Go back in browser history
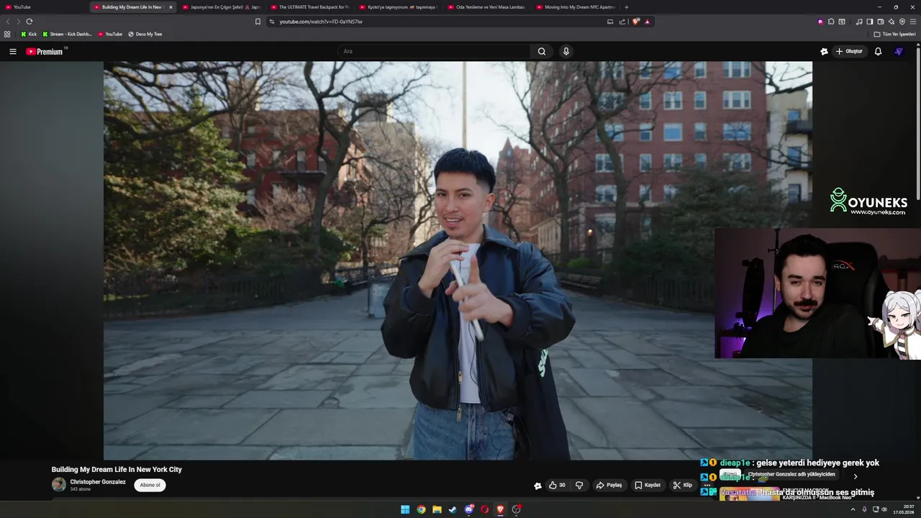The width and height of the screenshot is (921, 518). tap(8, 22)
